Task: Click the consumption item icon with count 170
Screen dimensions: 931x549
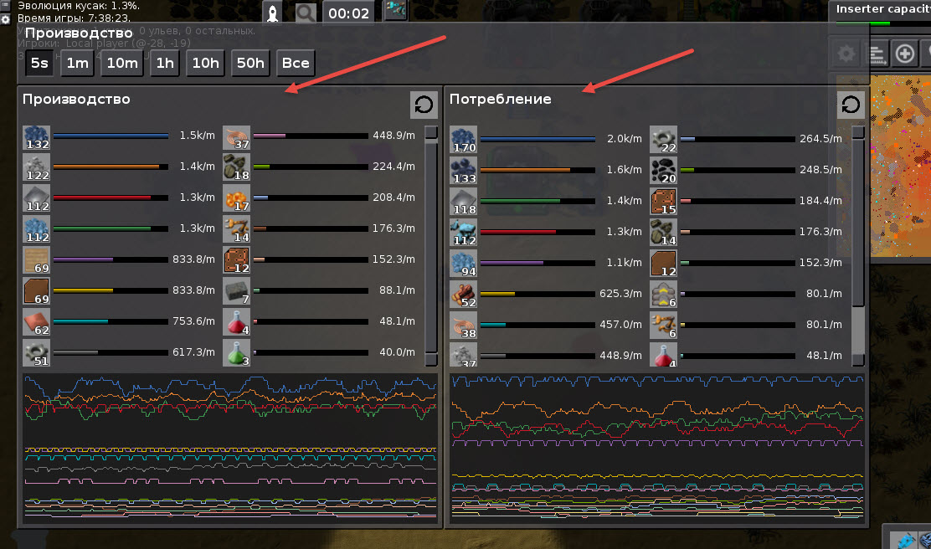Action: (463, 141)
